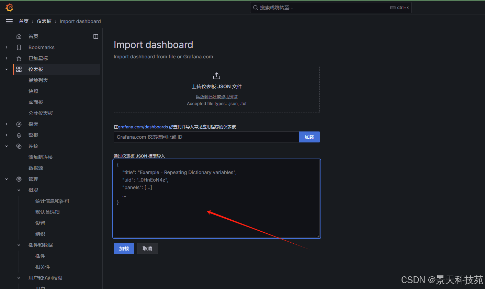Click the Grafana.com dashboard URL or ID field
The image size is (485, 289).
point(206,137)
